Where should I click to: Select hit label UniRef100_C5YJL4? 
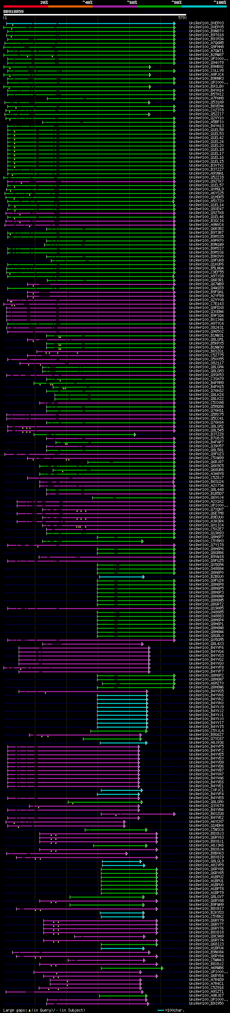point(206,731)
